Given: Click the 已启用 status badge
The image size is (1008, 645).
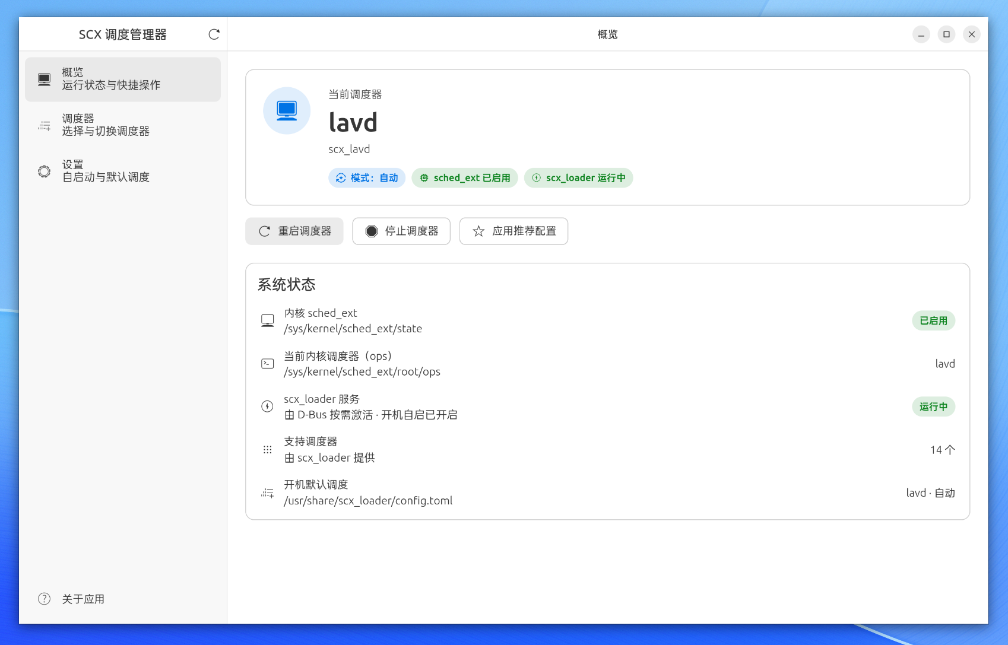Looking at the screenshot, I should [x=933, y=320].
